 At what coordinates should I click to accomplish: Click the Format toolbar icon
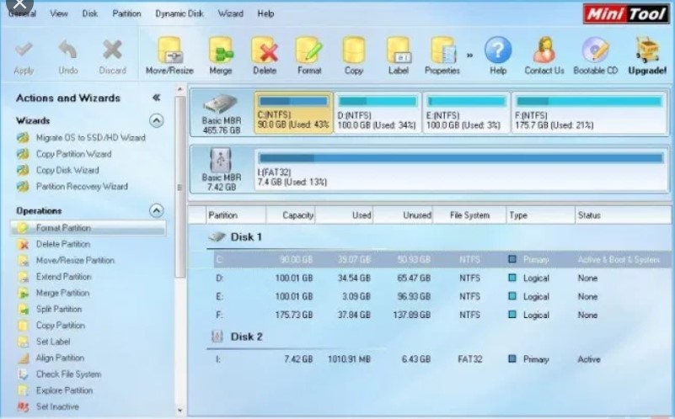point(309,50)
